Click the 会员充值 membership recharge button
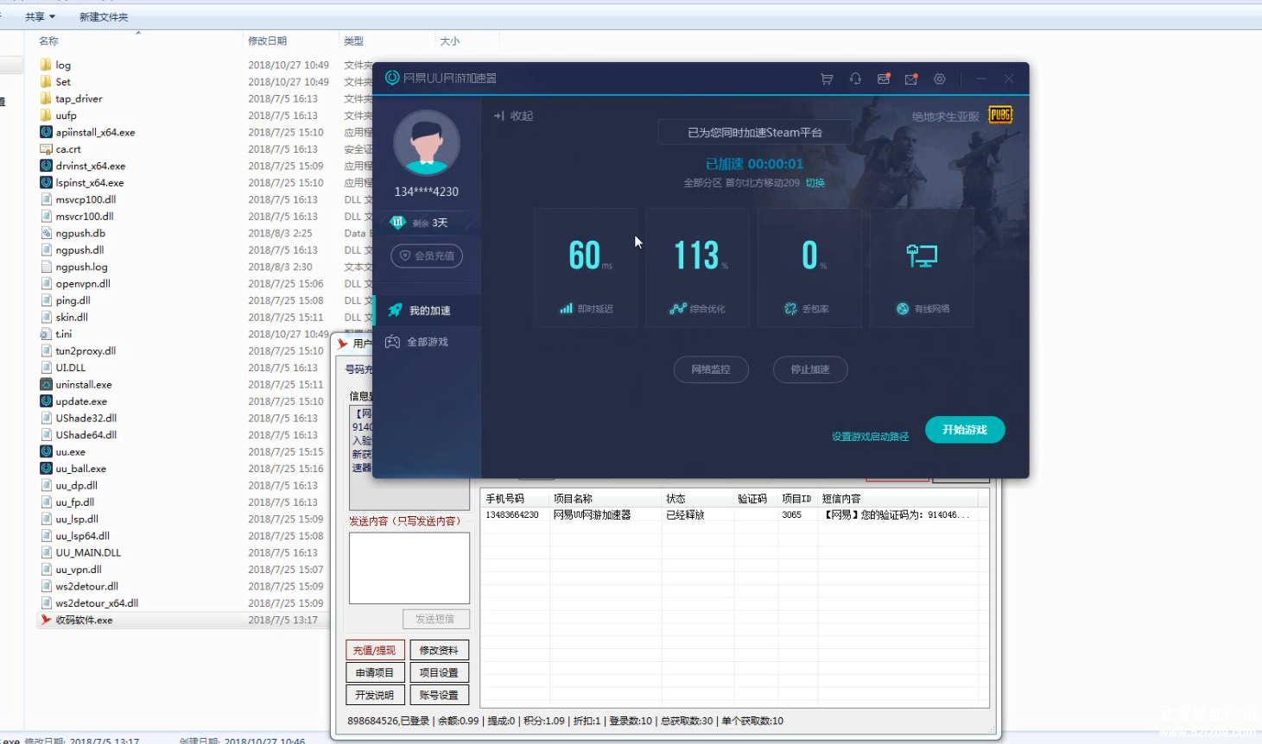The width and height of the screenshot is (1262, 744). pyautogui.click(x=427, y=255)
